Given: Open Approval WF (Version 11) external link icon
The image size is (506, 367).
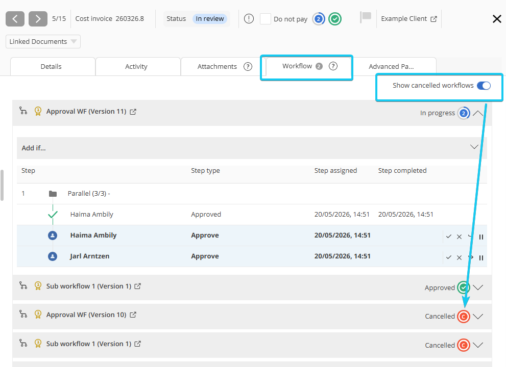Looking at the screenshot, I should [x=133, y=112].
